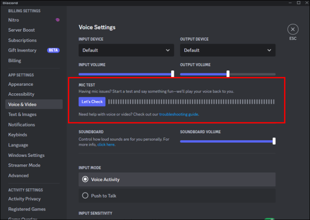Image resolution: width=310 pixels, height=220 pixels.
Task: Click the SOUNDBOARD VOLUME label
Action: [x=200, y=132]
